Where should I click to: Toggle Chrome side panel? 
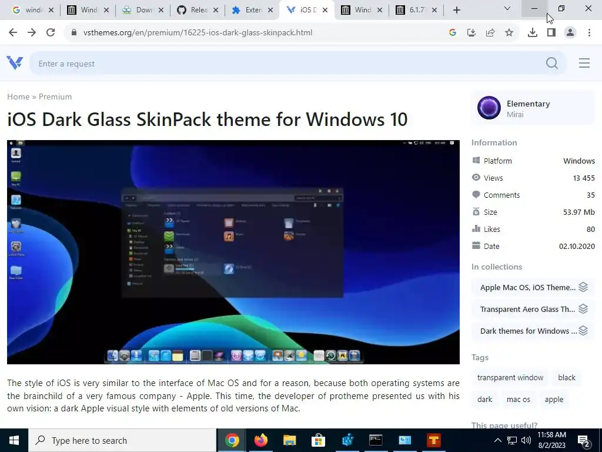[x=551, y=33]
